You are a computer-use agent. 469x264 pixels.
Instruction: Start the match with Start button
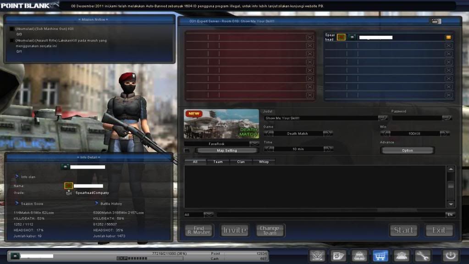point(404,230)
